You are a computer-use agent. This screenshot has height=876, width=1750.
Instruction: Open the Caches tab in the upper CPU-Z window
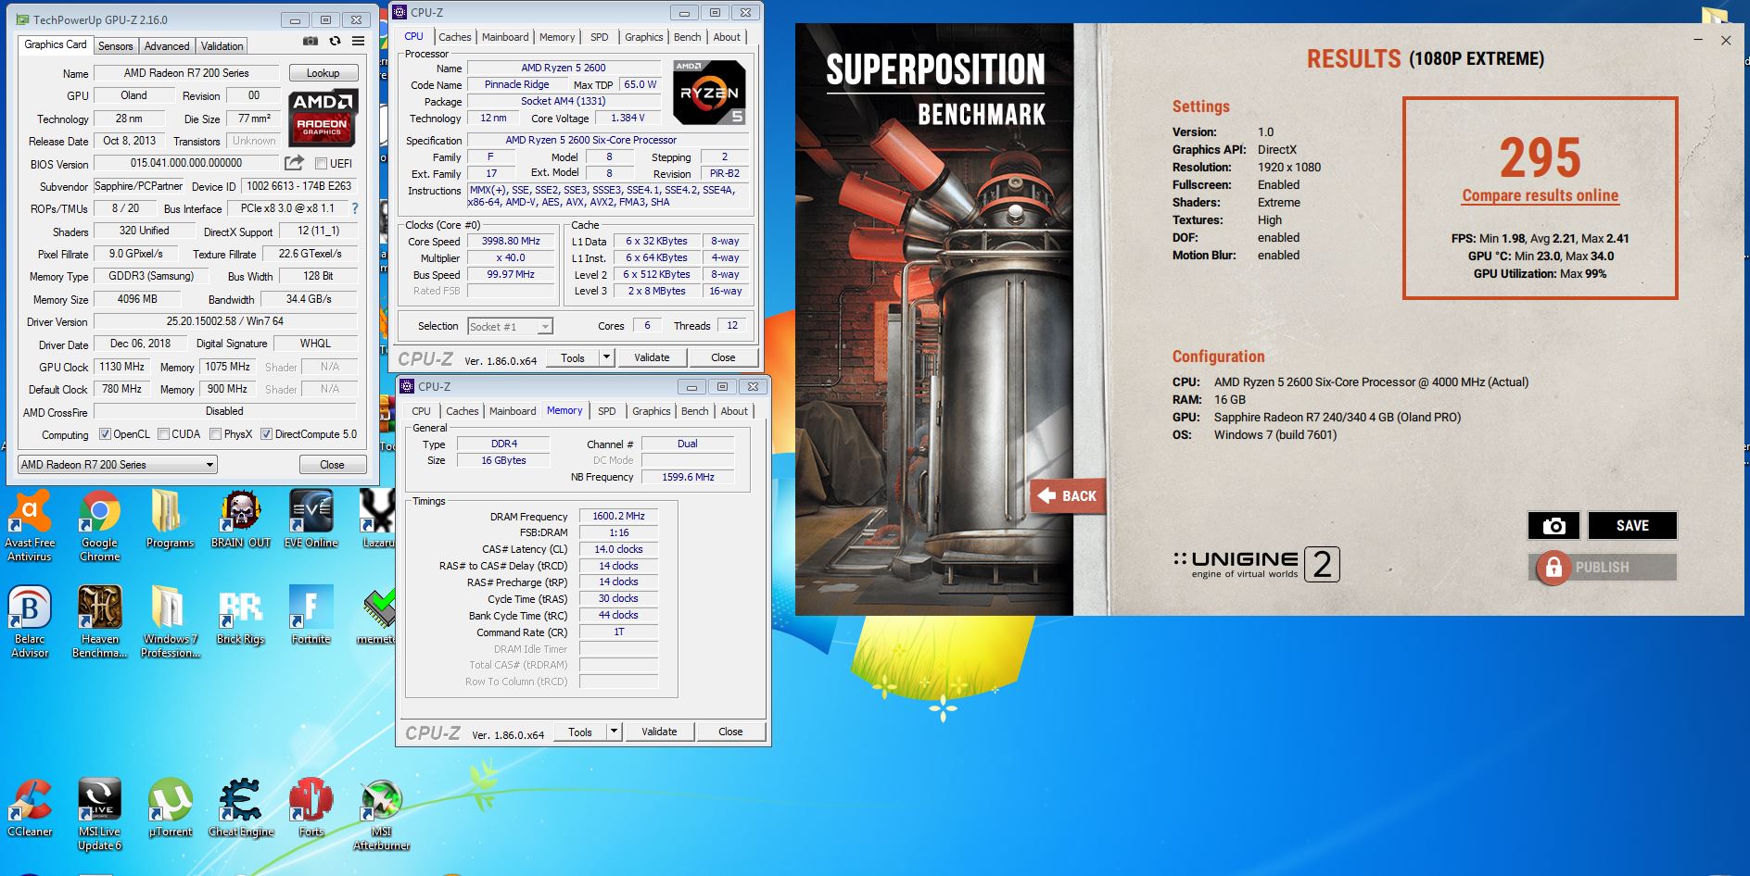tap(455, 37)
